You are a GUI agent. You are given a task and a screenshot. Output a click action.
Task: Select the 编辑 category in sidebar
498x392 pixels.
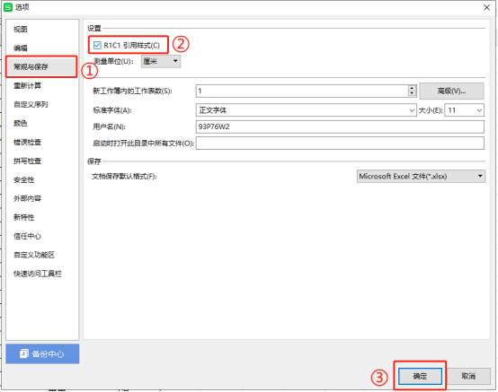(x=21, y=48)
